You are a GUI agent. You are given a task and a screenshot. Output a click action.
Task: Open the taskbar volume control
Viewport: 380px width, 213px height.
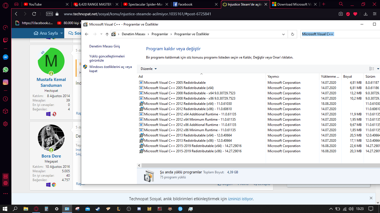pos(351,209)
